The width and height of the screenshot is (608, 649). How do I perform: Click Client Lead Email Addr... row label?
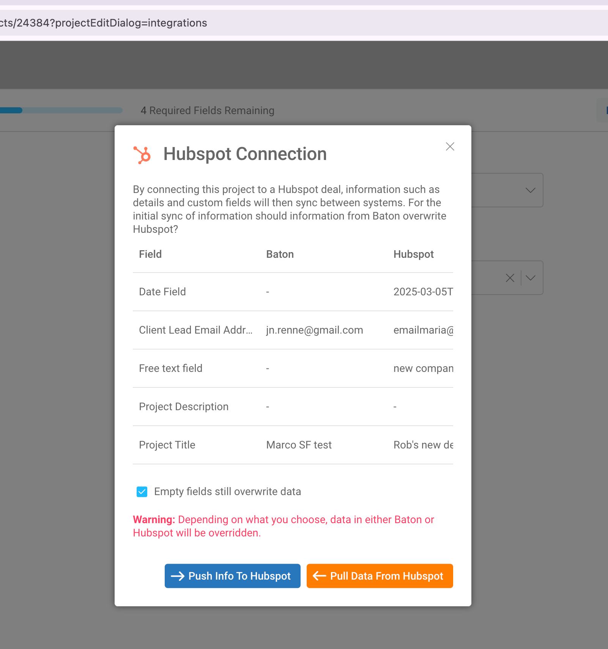tap(195, 330)
